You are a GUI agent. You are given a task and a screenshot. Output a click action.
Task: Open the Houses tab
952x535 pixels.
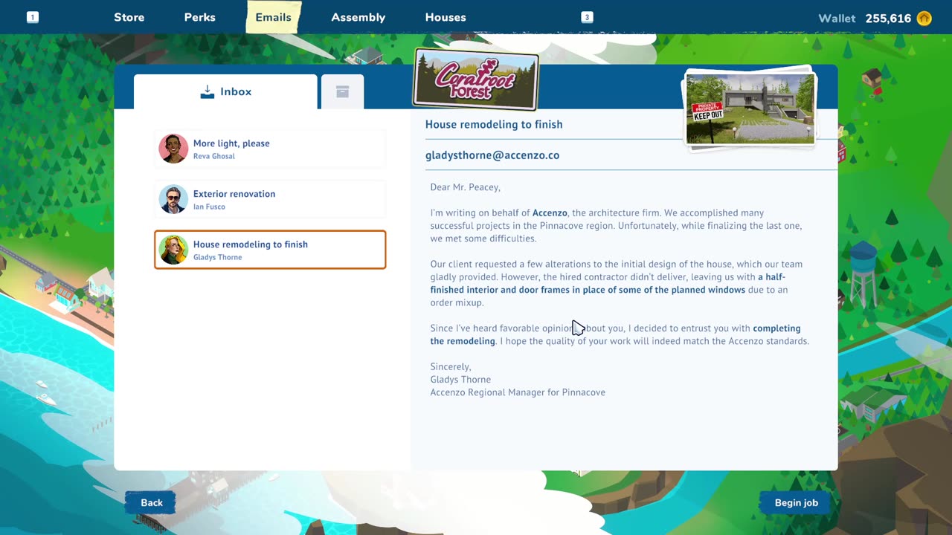446,17
